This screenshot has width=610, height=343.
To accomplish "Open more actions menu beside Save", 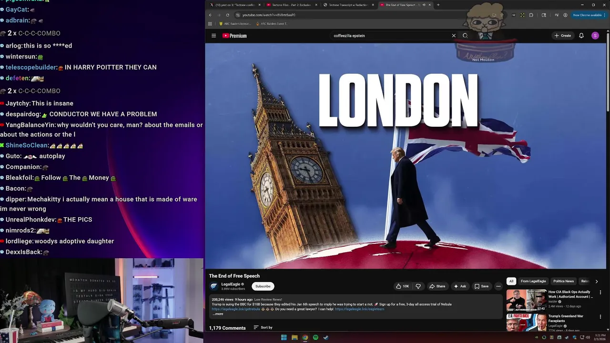I will (x=498, y=286).
